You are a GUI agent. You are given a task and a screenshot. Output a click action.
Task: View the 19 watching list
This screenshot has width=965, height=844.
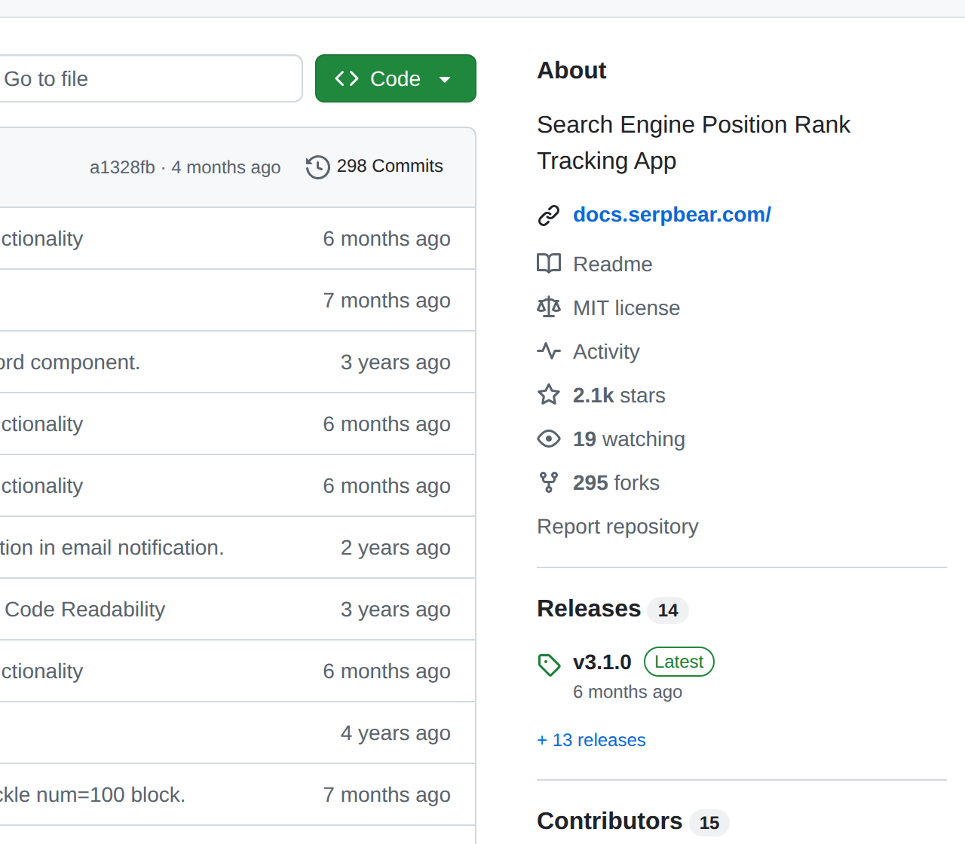coord(629,439)
